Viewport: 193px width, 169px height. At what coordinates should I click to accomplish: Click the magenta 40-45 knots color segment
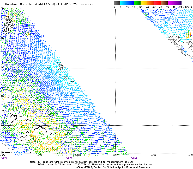[x=171, y=3]
